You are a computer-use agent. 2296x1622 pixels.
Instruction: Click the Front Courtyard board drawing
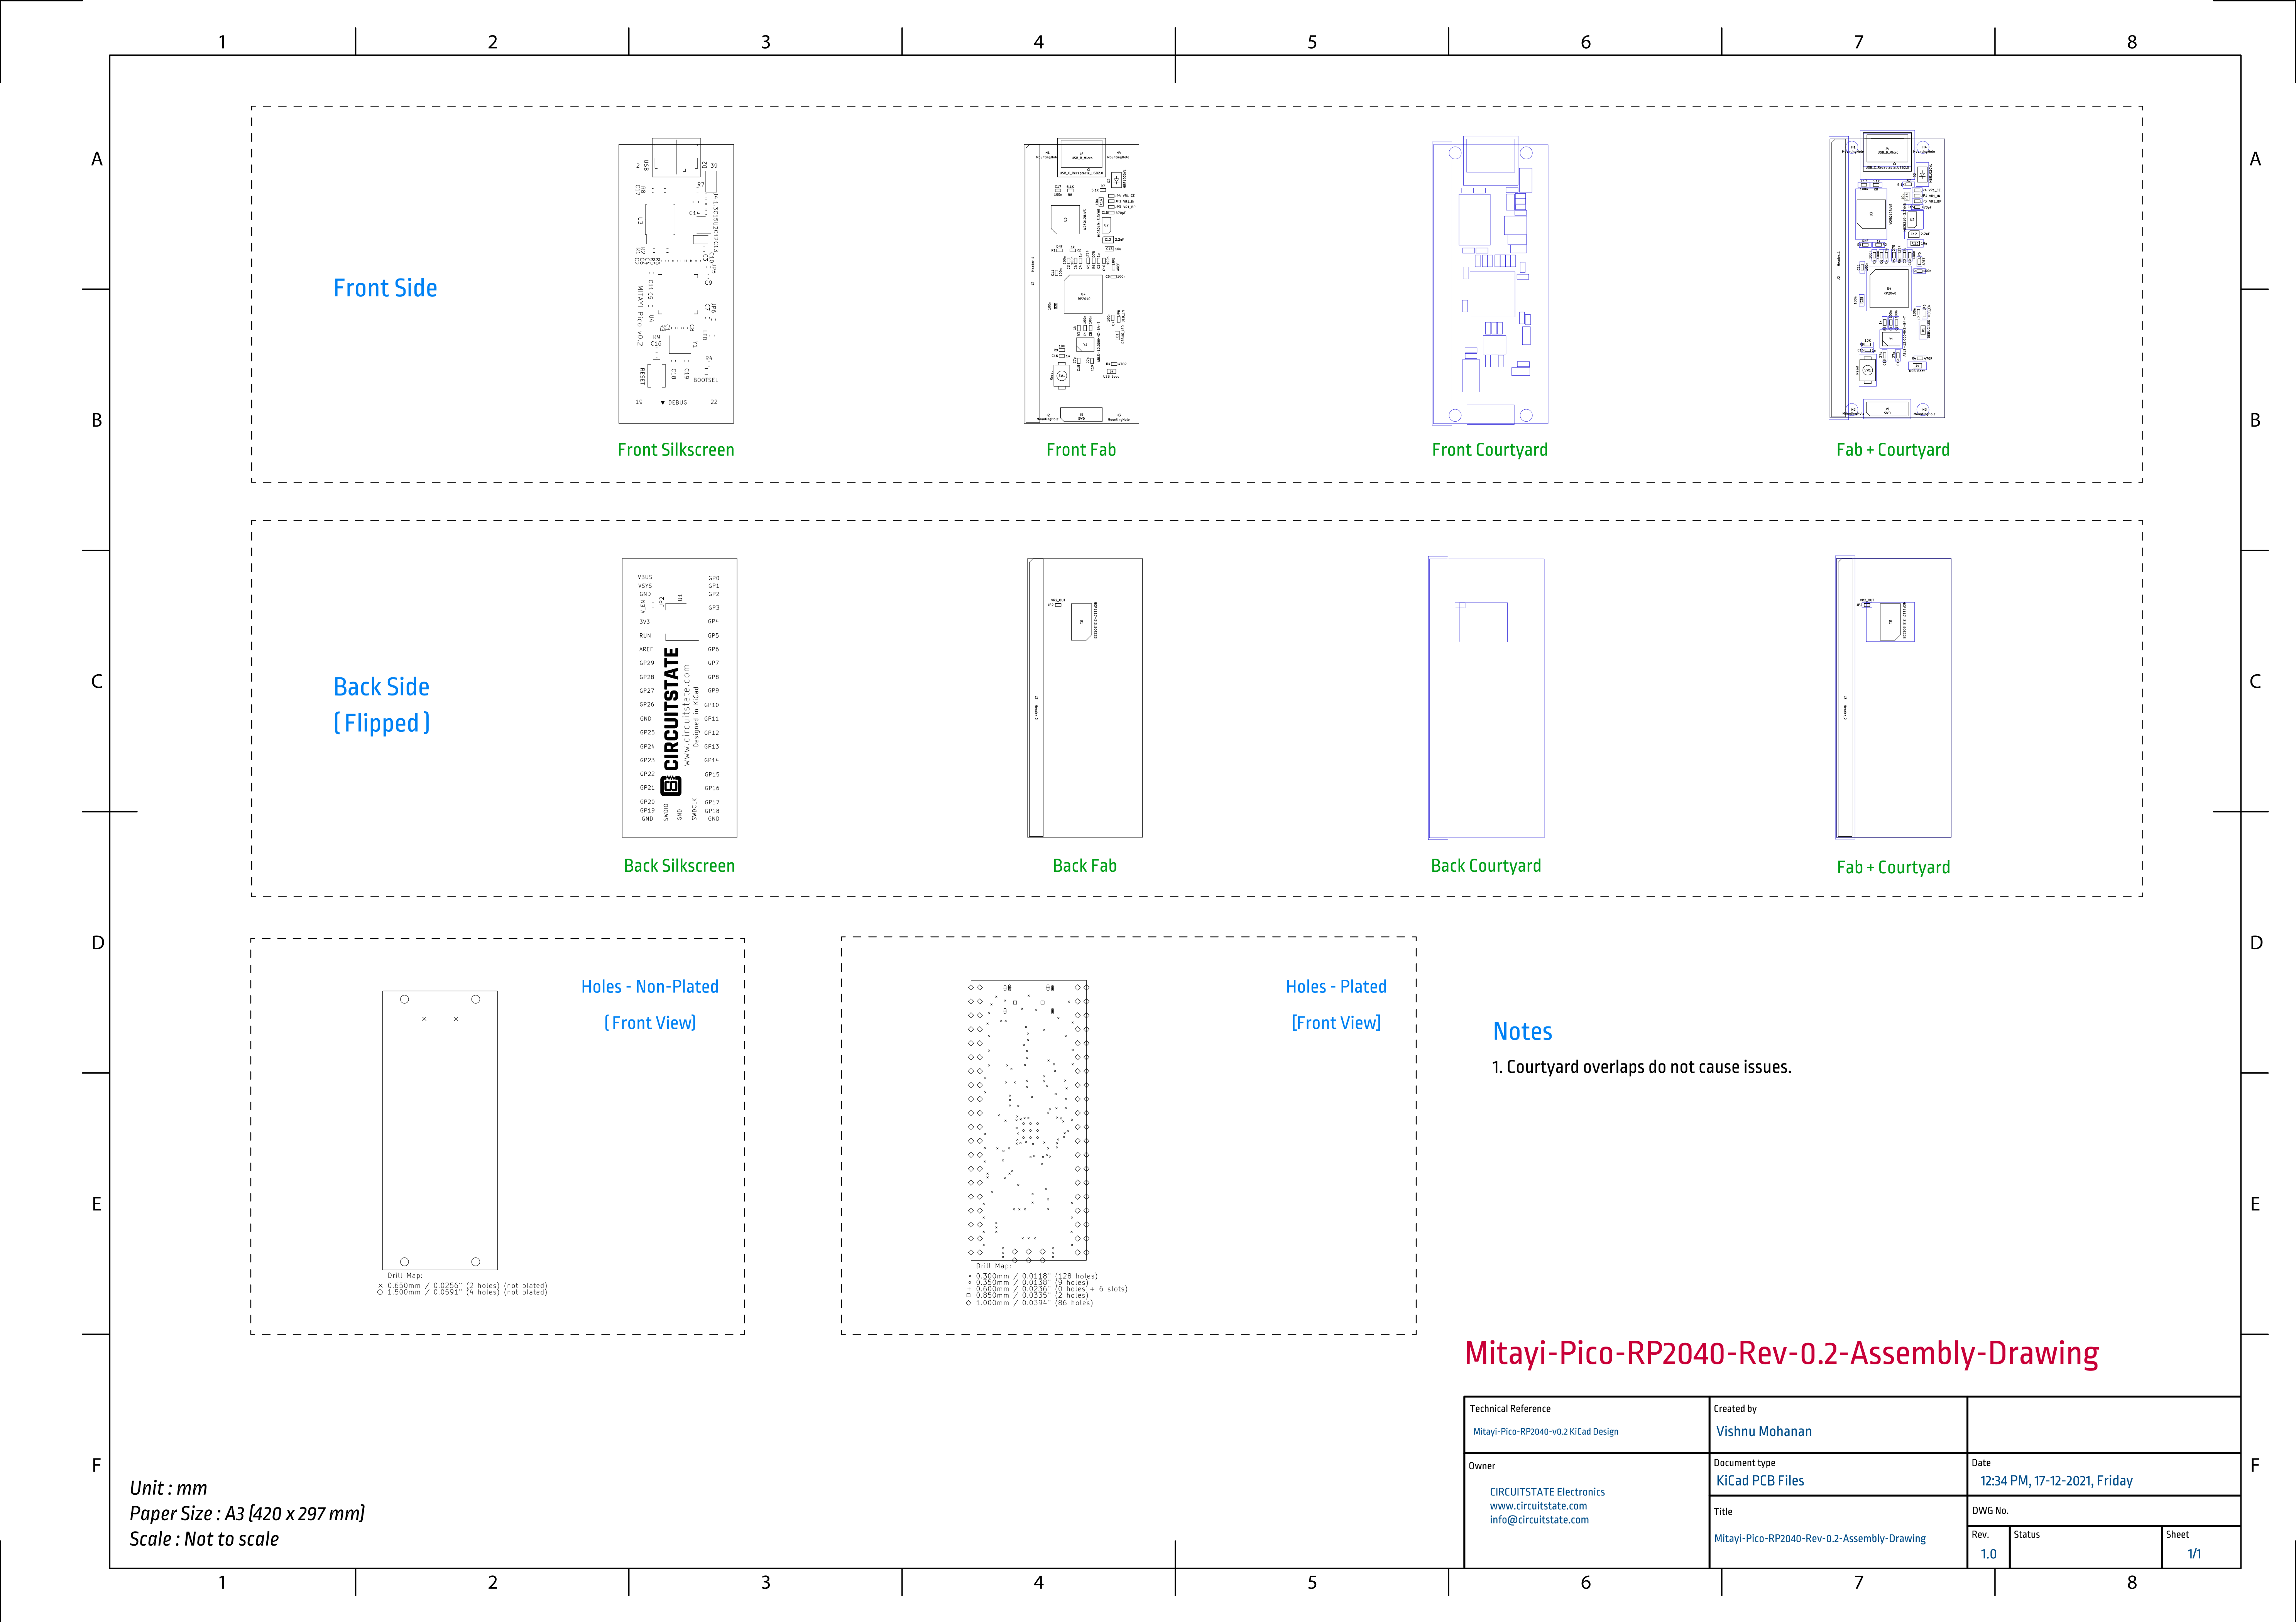point(1490,281)
